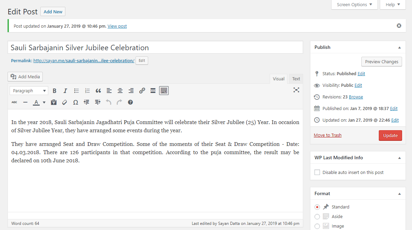412x230 pixels.
Task: Insert a blockquote
Action: (98, 91)
